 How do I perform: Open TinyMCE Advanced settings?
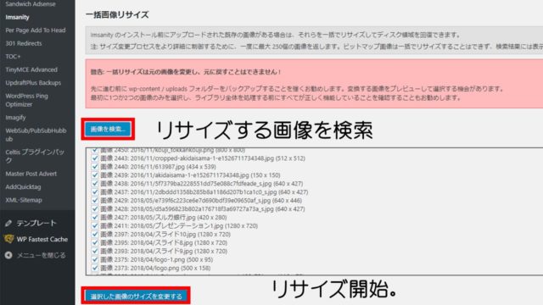31,69
